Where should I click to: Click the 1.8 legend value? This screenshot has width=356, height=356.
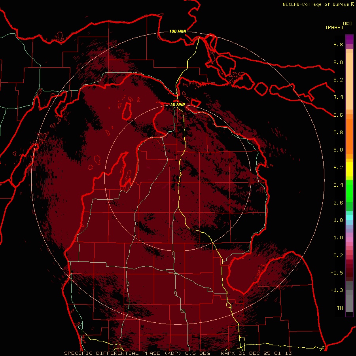[338, 220]
